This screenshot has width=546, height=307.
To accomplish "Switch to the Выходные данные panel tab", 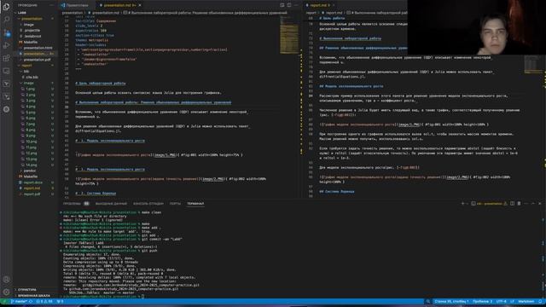I will (x=111, y=203).
